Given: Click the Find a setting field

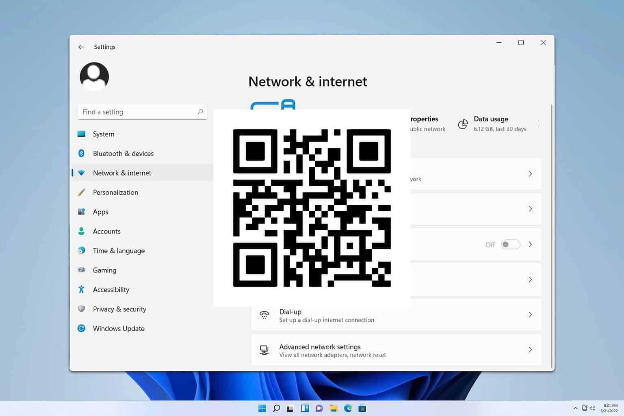Looking at the screenshot, I should tap(142, 112).
